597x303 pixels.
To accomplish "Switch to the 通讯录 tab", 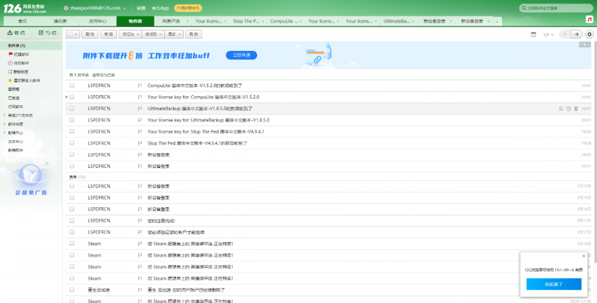I will pyautogui.click(x=60, y=22).
